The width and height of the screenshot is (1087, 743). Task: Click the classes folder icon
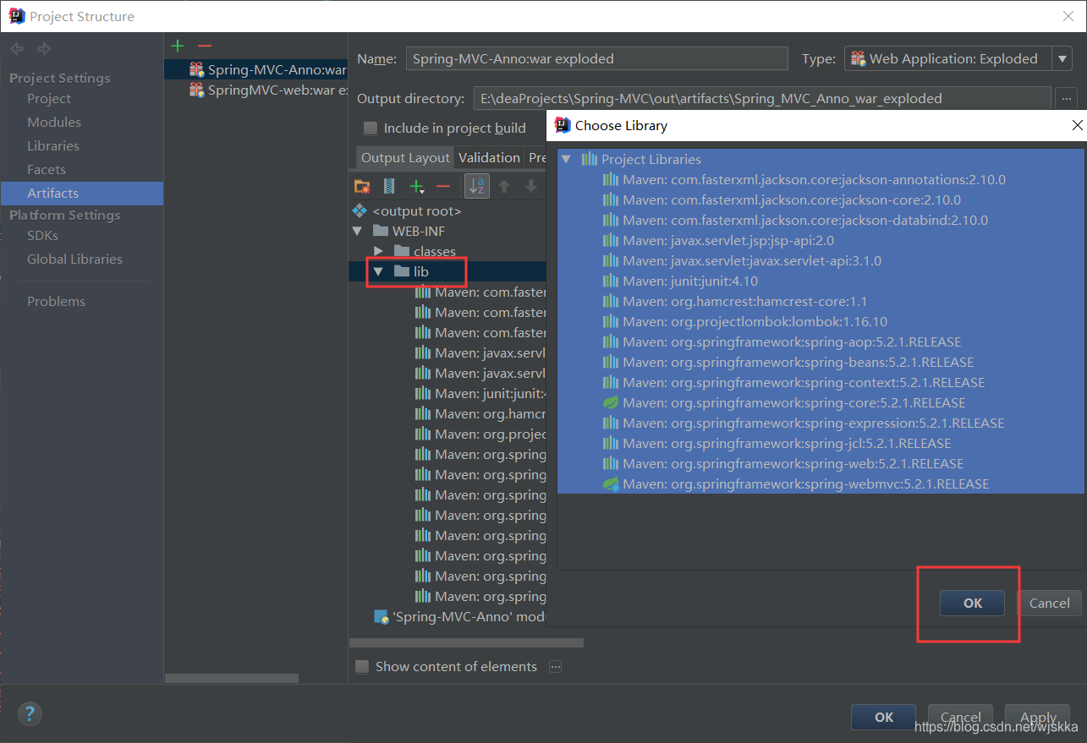point(402,251)
